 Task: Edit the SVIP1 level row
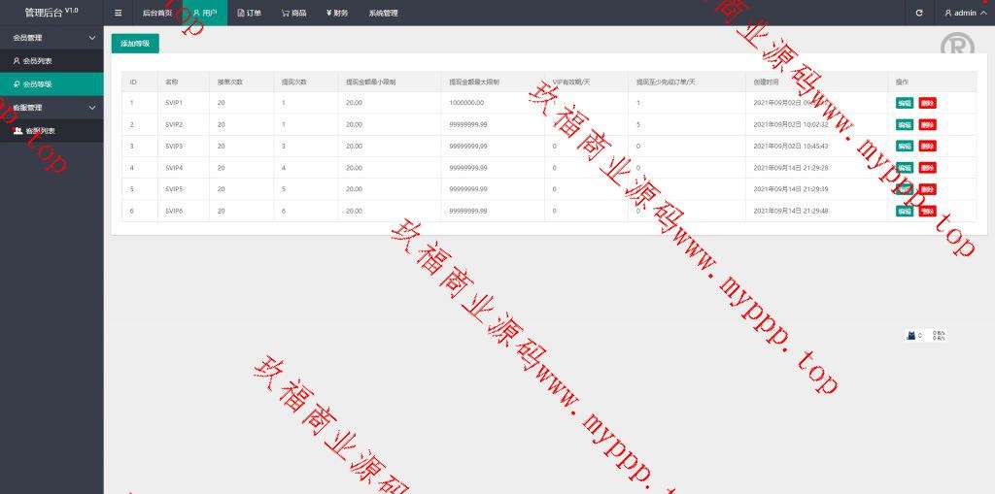[905, 103]
